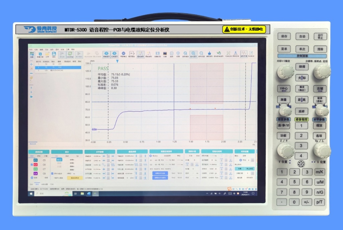Switch to the 3&4 differential tab
The image size is (343, 230).
(x=67, y=156)
